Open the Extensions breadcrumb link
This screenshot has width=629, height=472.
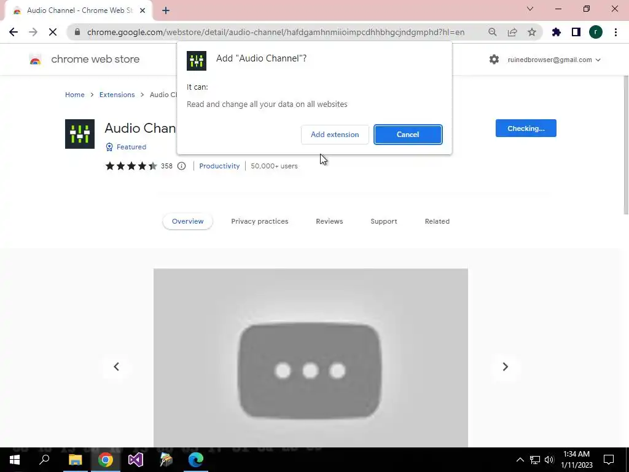point(117,95)
